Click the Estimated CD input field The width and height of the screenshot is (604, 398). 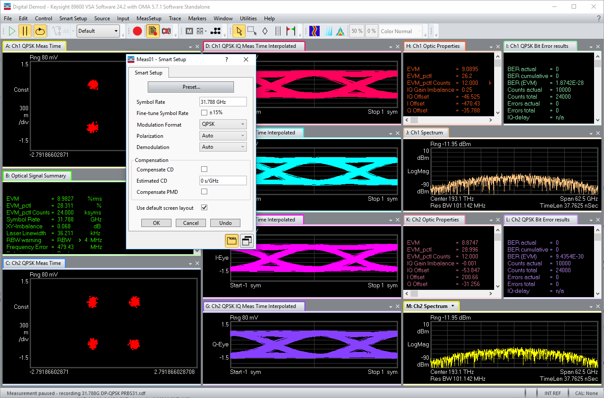[223, 180]
